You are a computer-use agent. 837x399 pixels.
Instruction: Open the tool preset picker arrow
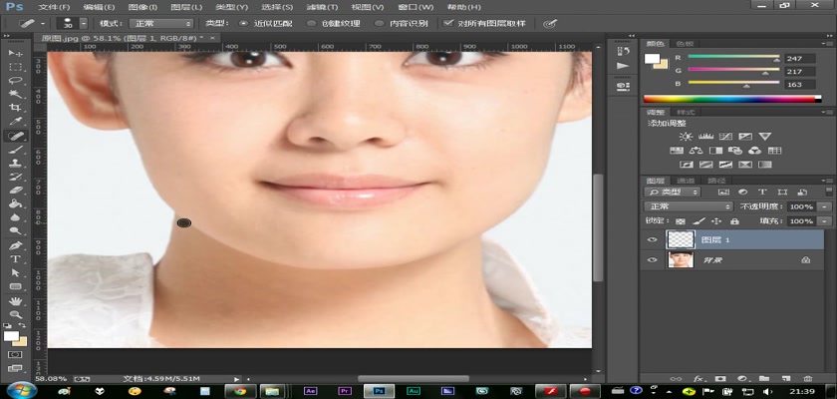[x=43, y=24]
